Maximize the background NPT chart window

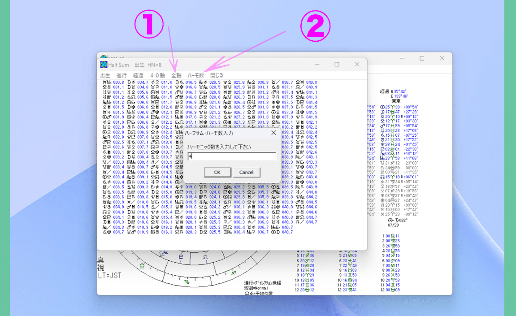click(x=422, y=58)
